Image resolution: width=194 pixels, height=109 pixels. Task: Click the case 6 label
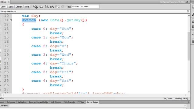[39, 81]
